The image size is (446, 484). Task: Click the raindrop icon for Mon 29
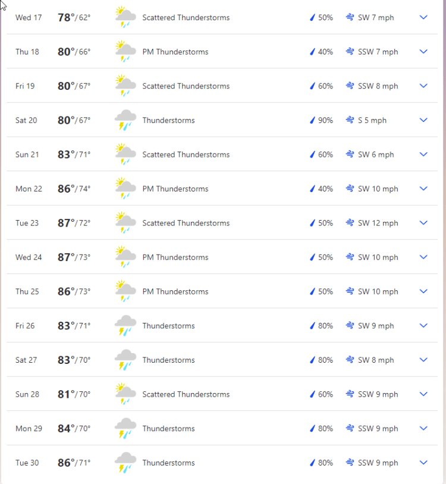312,429
